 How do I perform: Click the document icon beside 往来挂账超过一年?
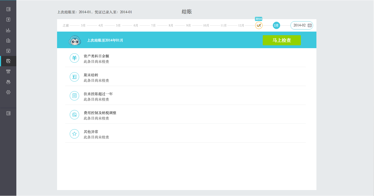coord(74,96)
